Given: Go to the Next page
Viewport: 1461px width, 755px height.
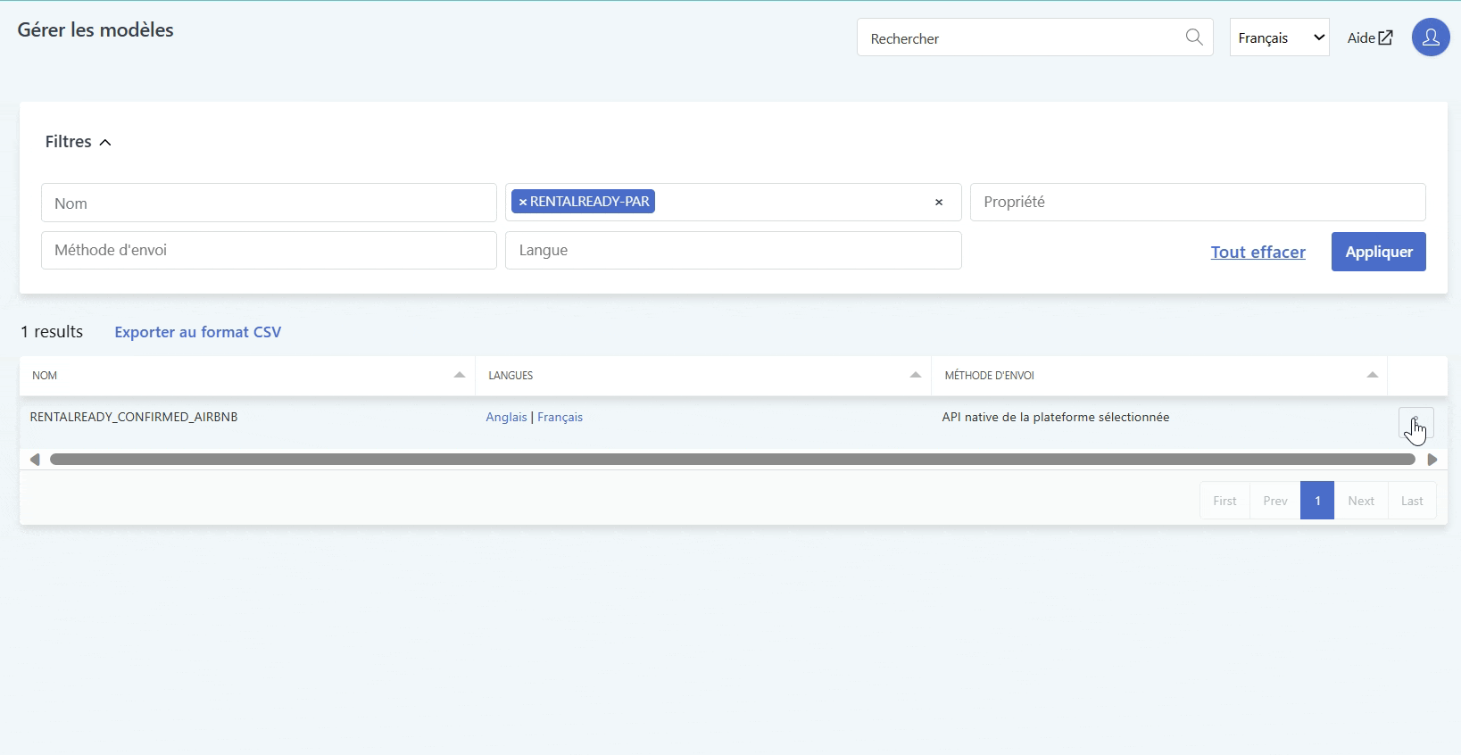Looking at the screenshot, I should pos(1361,501).
